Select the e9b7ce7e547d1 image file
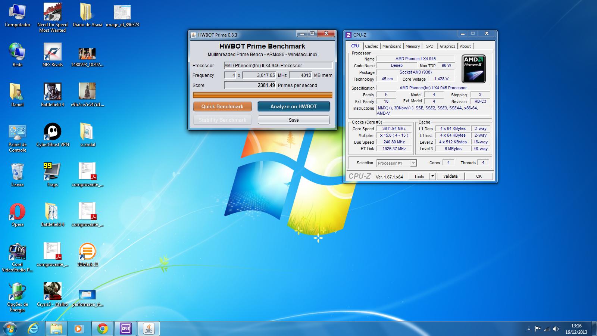This screenshot has width=597, height=336. point(87,95)
